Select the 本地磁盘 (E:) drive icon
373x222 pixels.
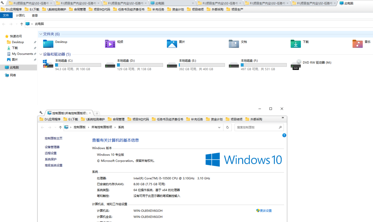172,65
